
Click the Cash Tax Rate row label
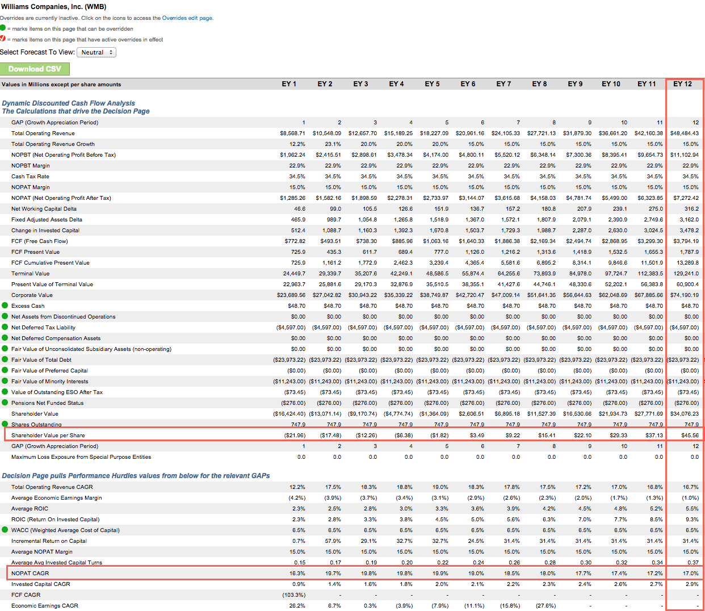30,177
